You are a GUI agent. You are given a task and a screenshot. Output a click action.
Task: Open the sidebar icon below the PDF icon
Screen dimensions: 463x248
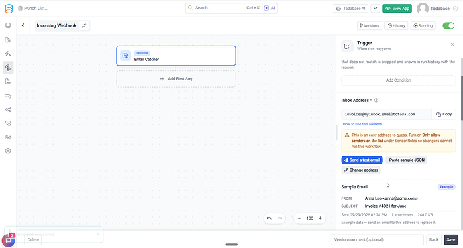8,96
